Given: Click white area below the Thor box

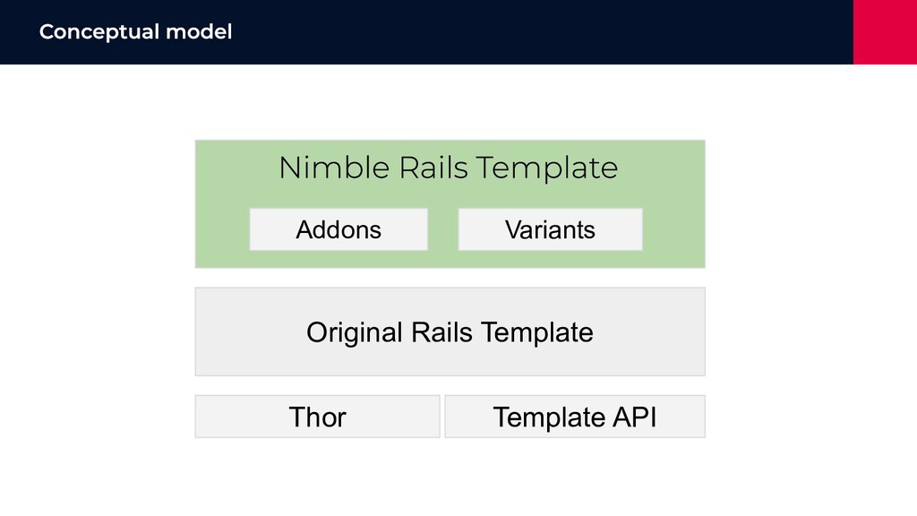Looking at the screenshot, I should click(318, 474).
